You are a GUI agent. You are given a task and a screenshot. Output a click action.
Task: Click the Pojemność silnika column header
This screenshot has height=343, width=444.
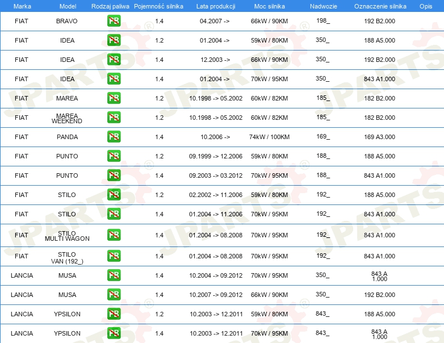tap(158, 6)
